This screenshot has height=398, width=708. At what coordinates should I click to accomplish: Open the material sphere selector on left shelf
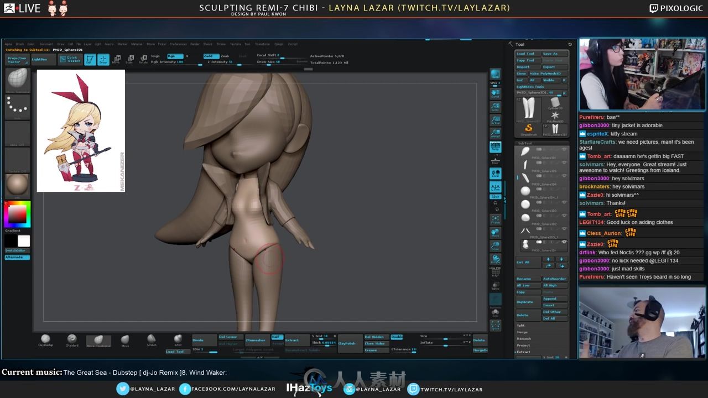coord(17,185)
